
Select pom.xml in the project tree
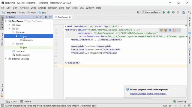[x=20, y=51]
